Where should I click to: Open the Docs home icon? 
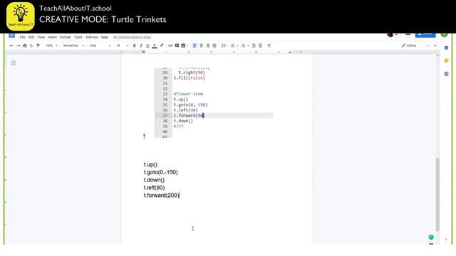11,36
